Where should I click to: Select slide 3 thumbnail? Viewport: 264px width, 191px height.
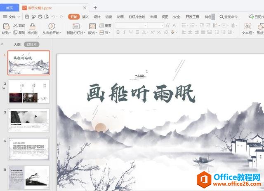coord(29,120)
